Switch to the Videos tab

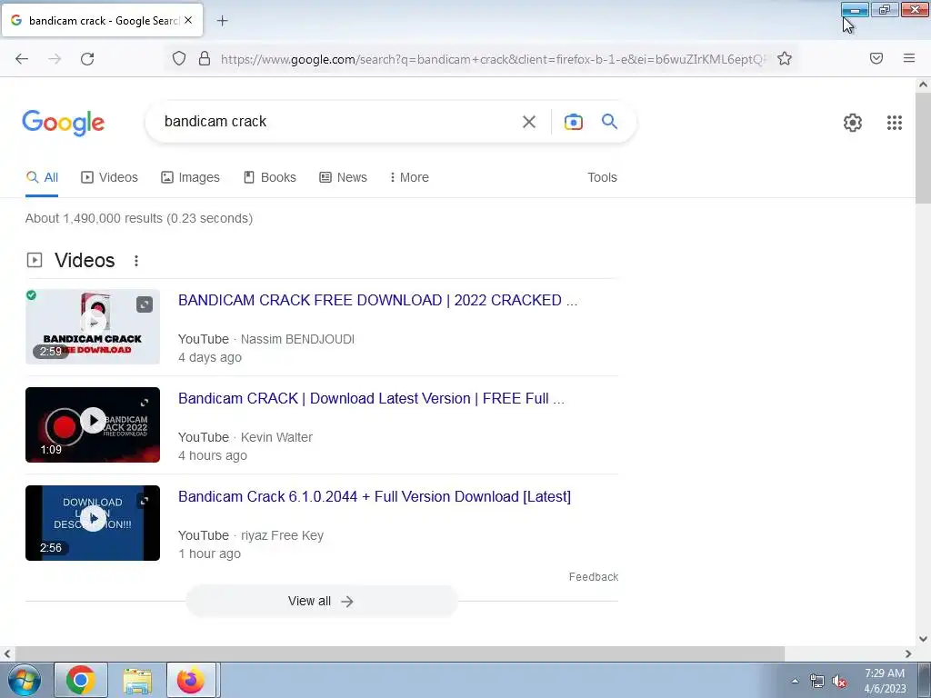coord(109,177)
